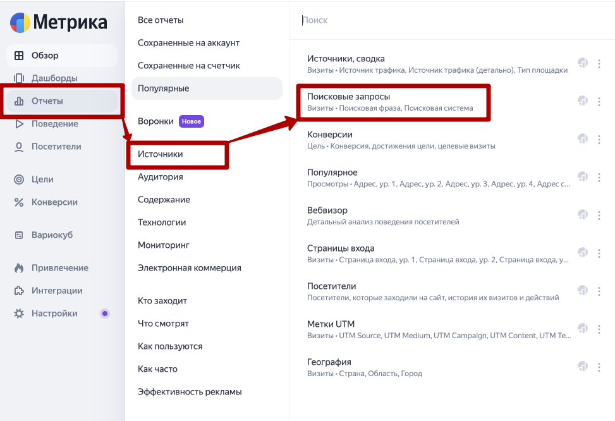Select Источники in reports menu

160,154
